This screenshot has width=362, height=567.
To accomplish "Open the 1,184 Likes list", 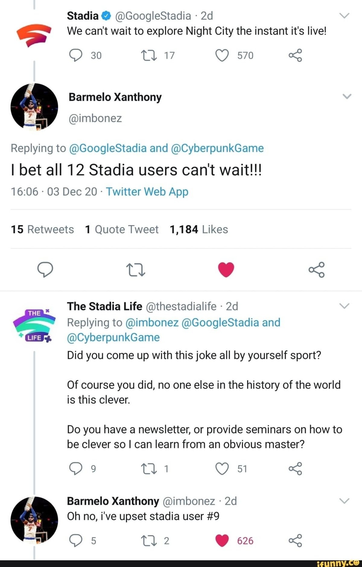I will click(x=199, y=229).
